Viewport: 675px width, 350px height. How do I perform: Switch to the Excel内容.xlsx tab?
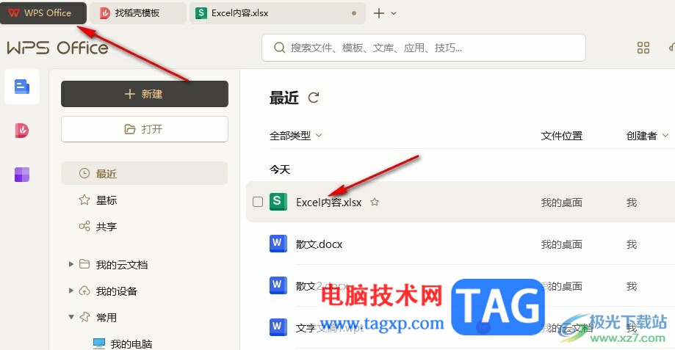click(x=277, y=13)
